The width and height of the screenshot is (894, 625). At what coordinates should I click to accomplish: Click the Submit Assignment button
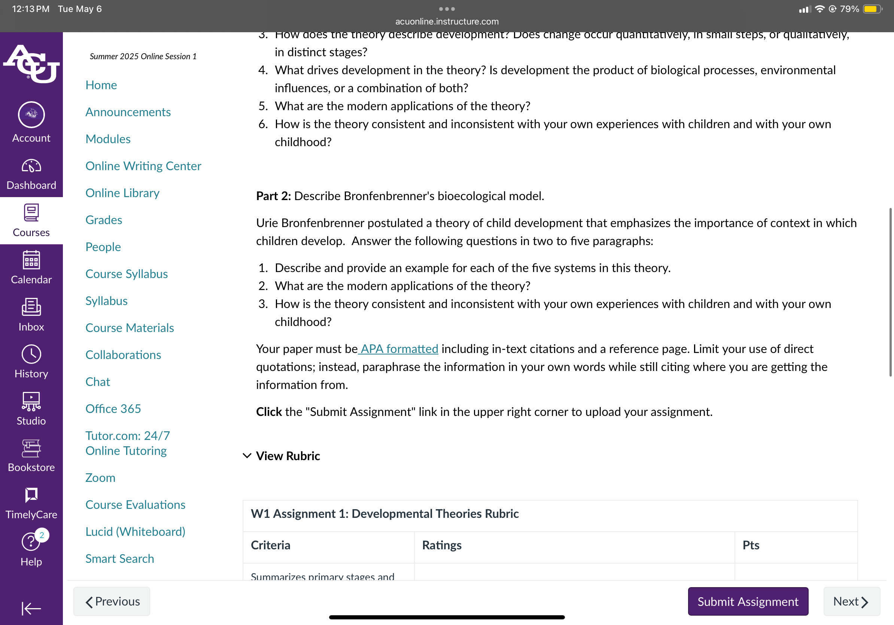tap(748, 601)
